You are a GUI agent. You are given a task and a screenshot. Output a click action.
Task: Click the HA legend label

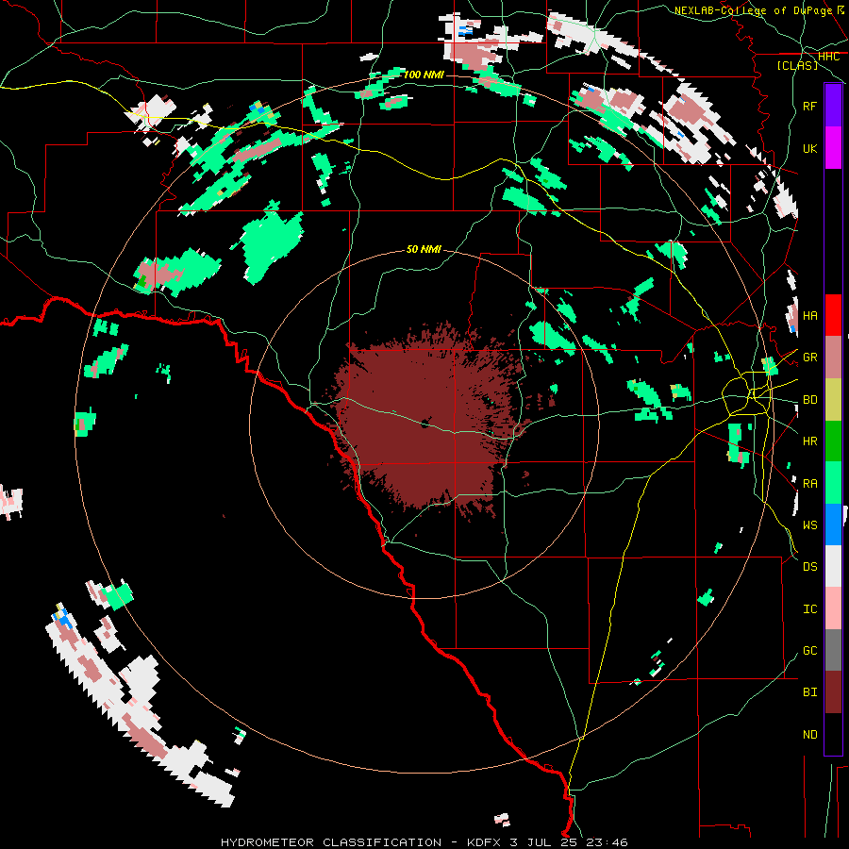tap(810, 316)
